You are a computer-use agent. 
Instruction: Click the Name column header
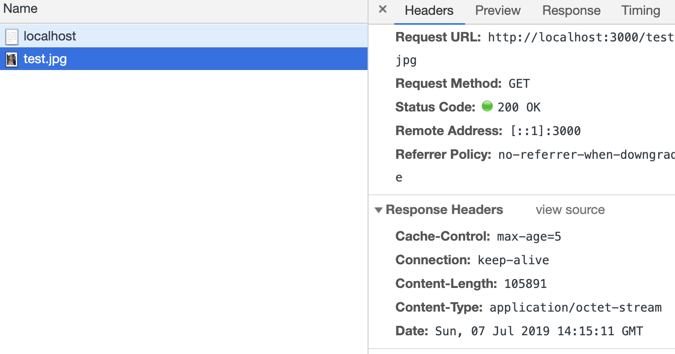click(x=20, y=9)
